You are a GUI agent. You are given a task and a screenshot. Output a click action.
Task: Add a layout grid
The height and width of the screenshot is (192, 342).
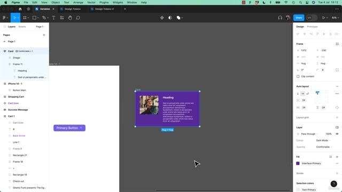pos(337,117)
